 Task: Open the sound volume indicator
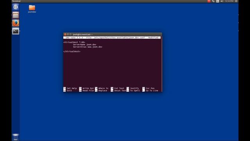pos(222,1)
